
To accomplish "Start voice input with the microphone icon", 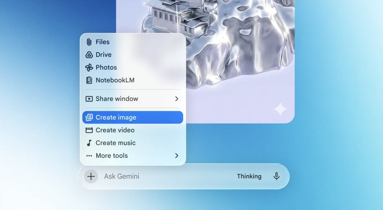I will 276,176.
